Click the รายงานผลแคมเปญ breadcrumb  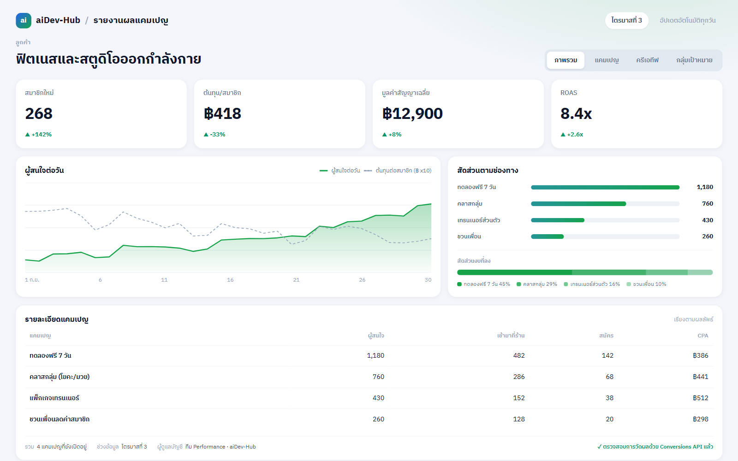pos(131,20)
